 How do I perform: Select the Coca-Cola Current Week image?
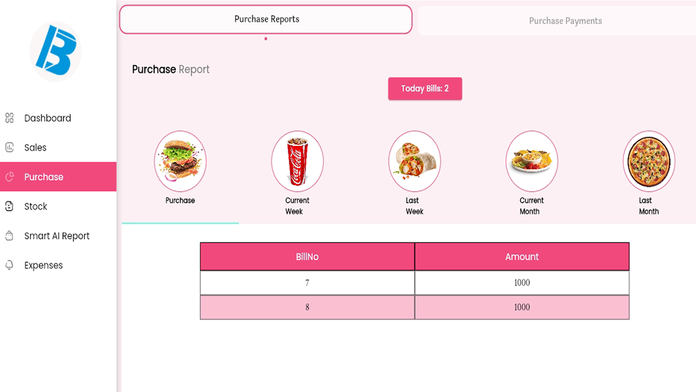[297, 161]
